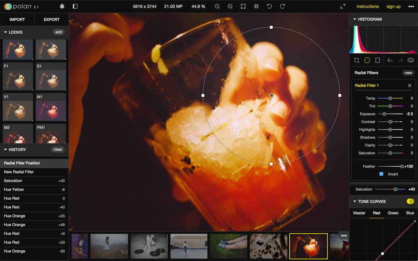This screenshot has width=418, height=261.
Task: Click the Exposure slider handle
Action: pos(384,114)
